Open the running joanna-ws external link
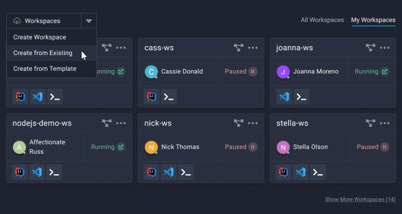The width and height of the screenshot is (402, 214). 384,71
